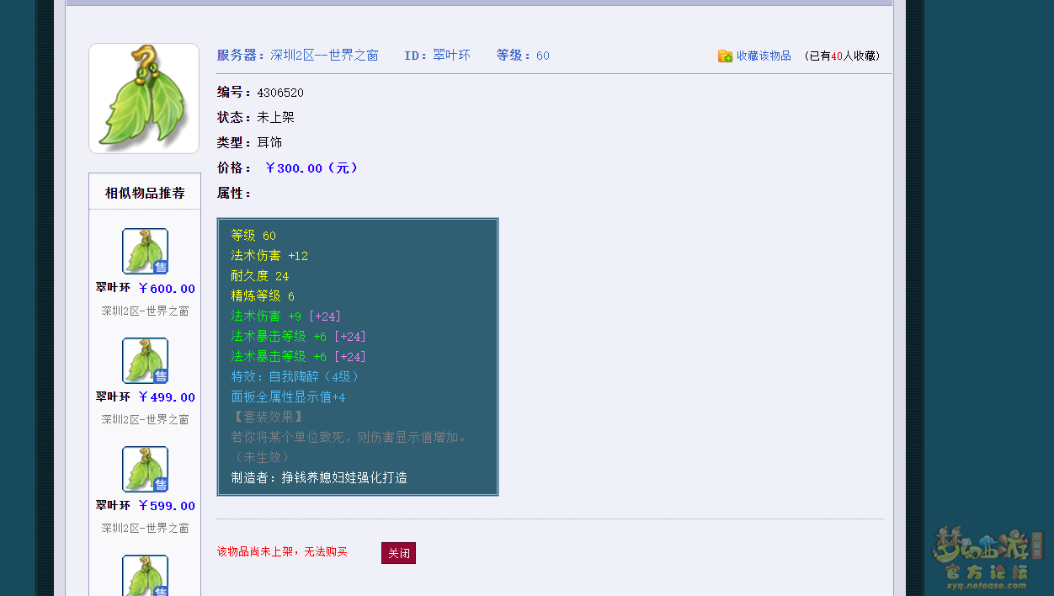The height and width of the screenshot is (596, 1054).
Task: Click the ¥599.00 price in similar items
Action: tap(167, 506)
